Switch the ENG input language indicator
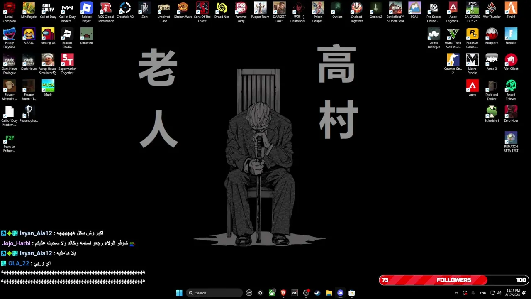 483,293
